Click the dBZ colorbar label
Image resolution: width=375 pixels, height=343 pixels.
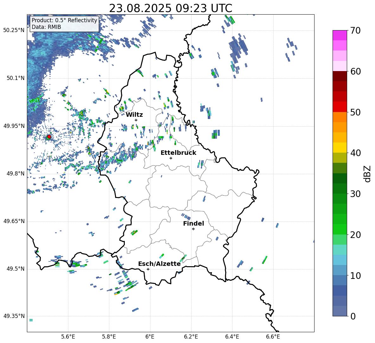(x=367, y=174)
